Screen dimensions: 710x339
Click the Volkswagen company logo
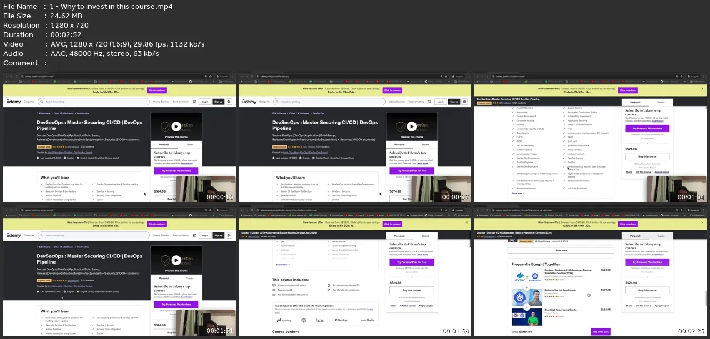(x=303, y=320)
